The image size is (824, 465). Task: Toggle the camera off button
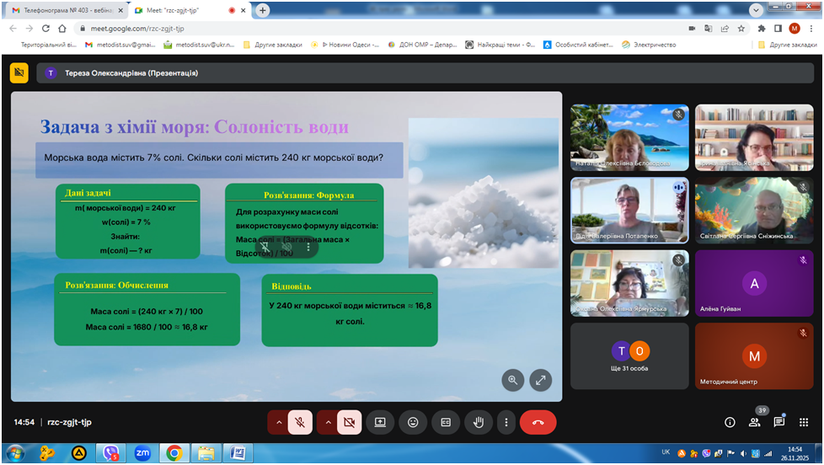pos(349,422)
